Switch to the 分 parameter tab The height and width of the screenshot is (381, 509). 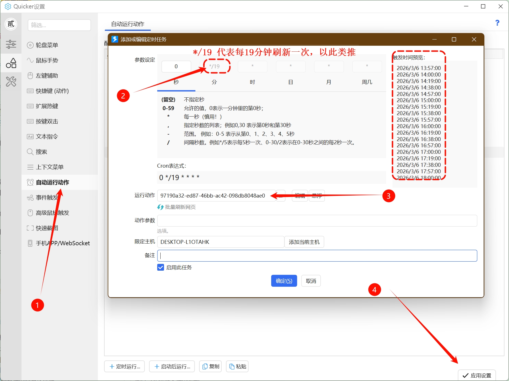click(x=214, y=82)
